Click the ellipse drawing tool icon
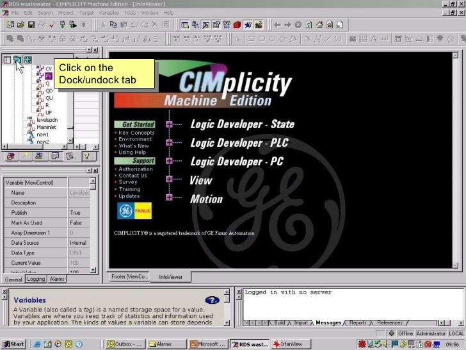The image size is (466, 350). pyautogui.click(x=272, y=39)
